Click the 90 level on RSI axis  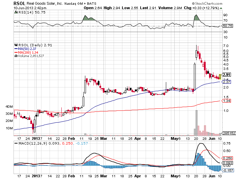pyautogui.click(x=225, y=15)
